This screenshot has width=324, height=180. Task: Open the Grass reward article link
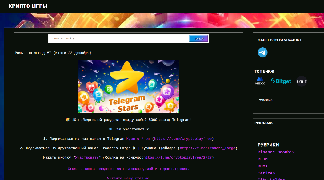click(x=128, y=169)
